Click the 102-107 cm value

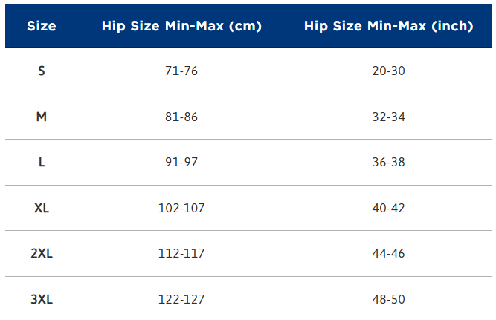[x=181, y=208]
